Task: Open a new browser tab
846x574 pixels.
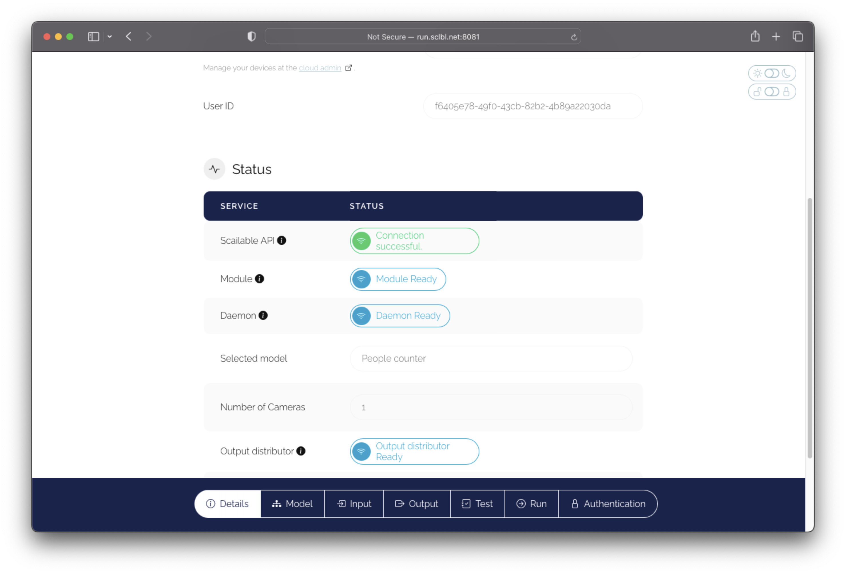Action: [776, 36]
